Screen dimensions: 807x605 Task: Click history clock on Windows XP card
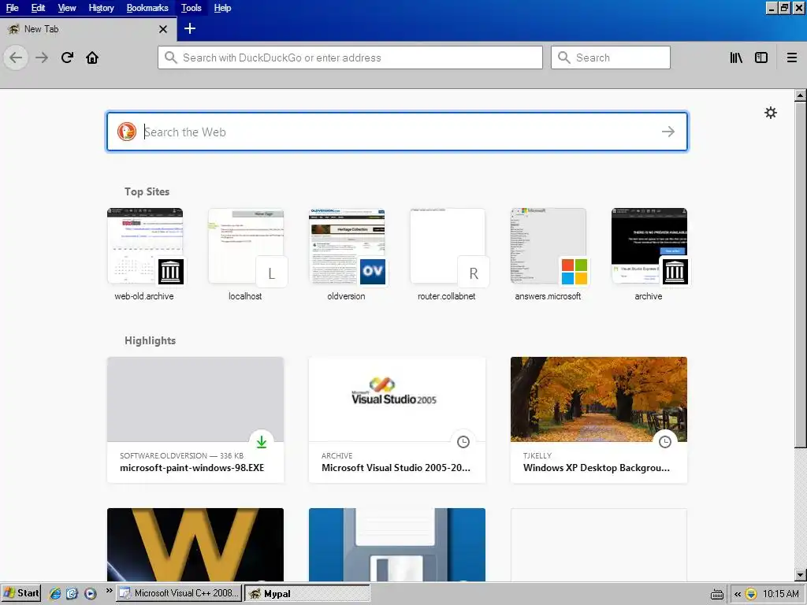pos(665,442)
